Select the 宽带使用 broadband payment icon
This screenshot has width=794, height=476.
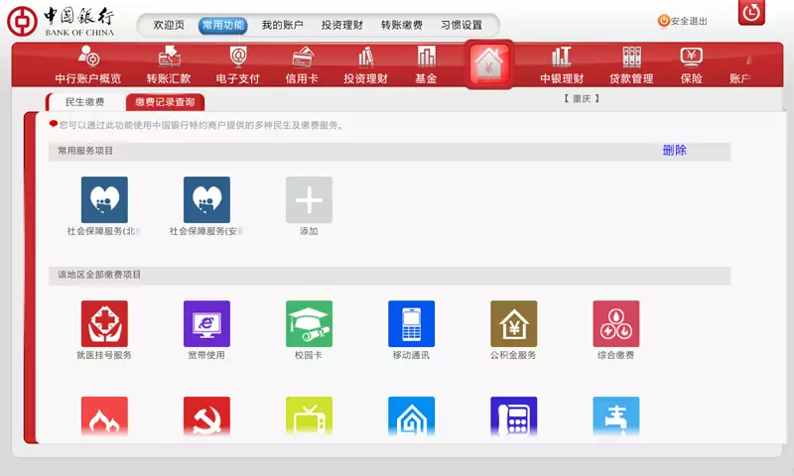206,324
